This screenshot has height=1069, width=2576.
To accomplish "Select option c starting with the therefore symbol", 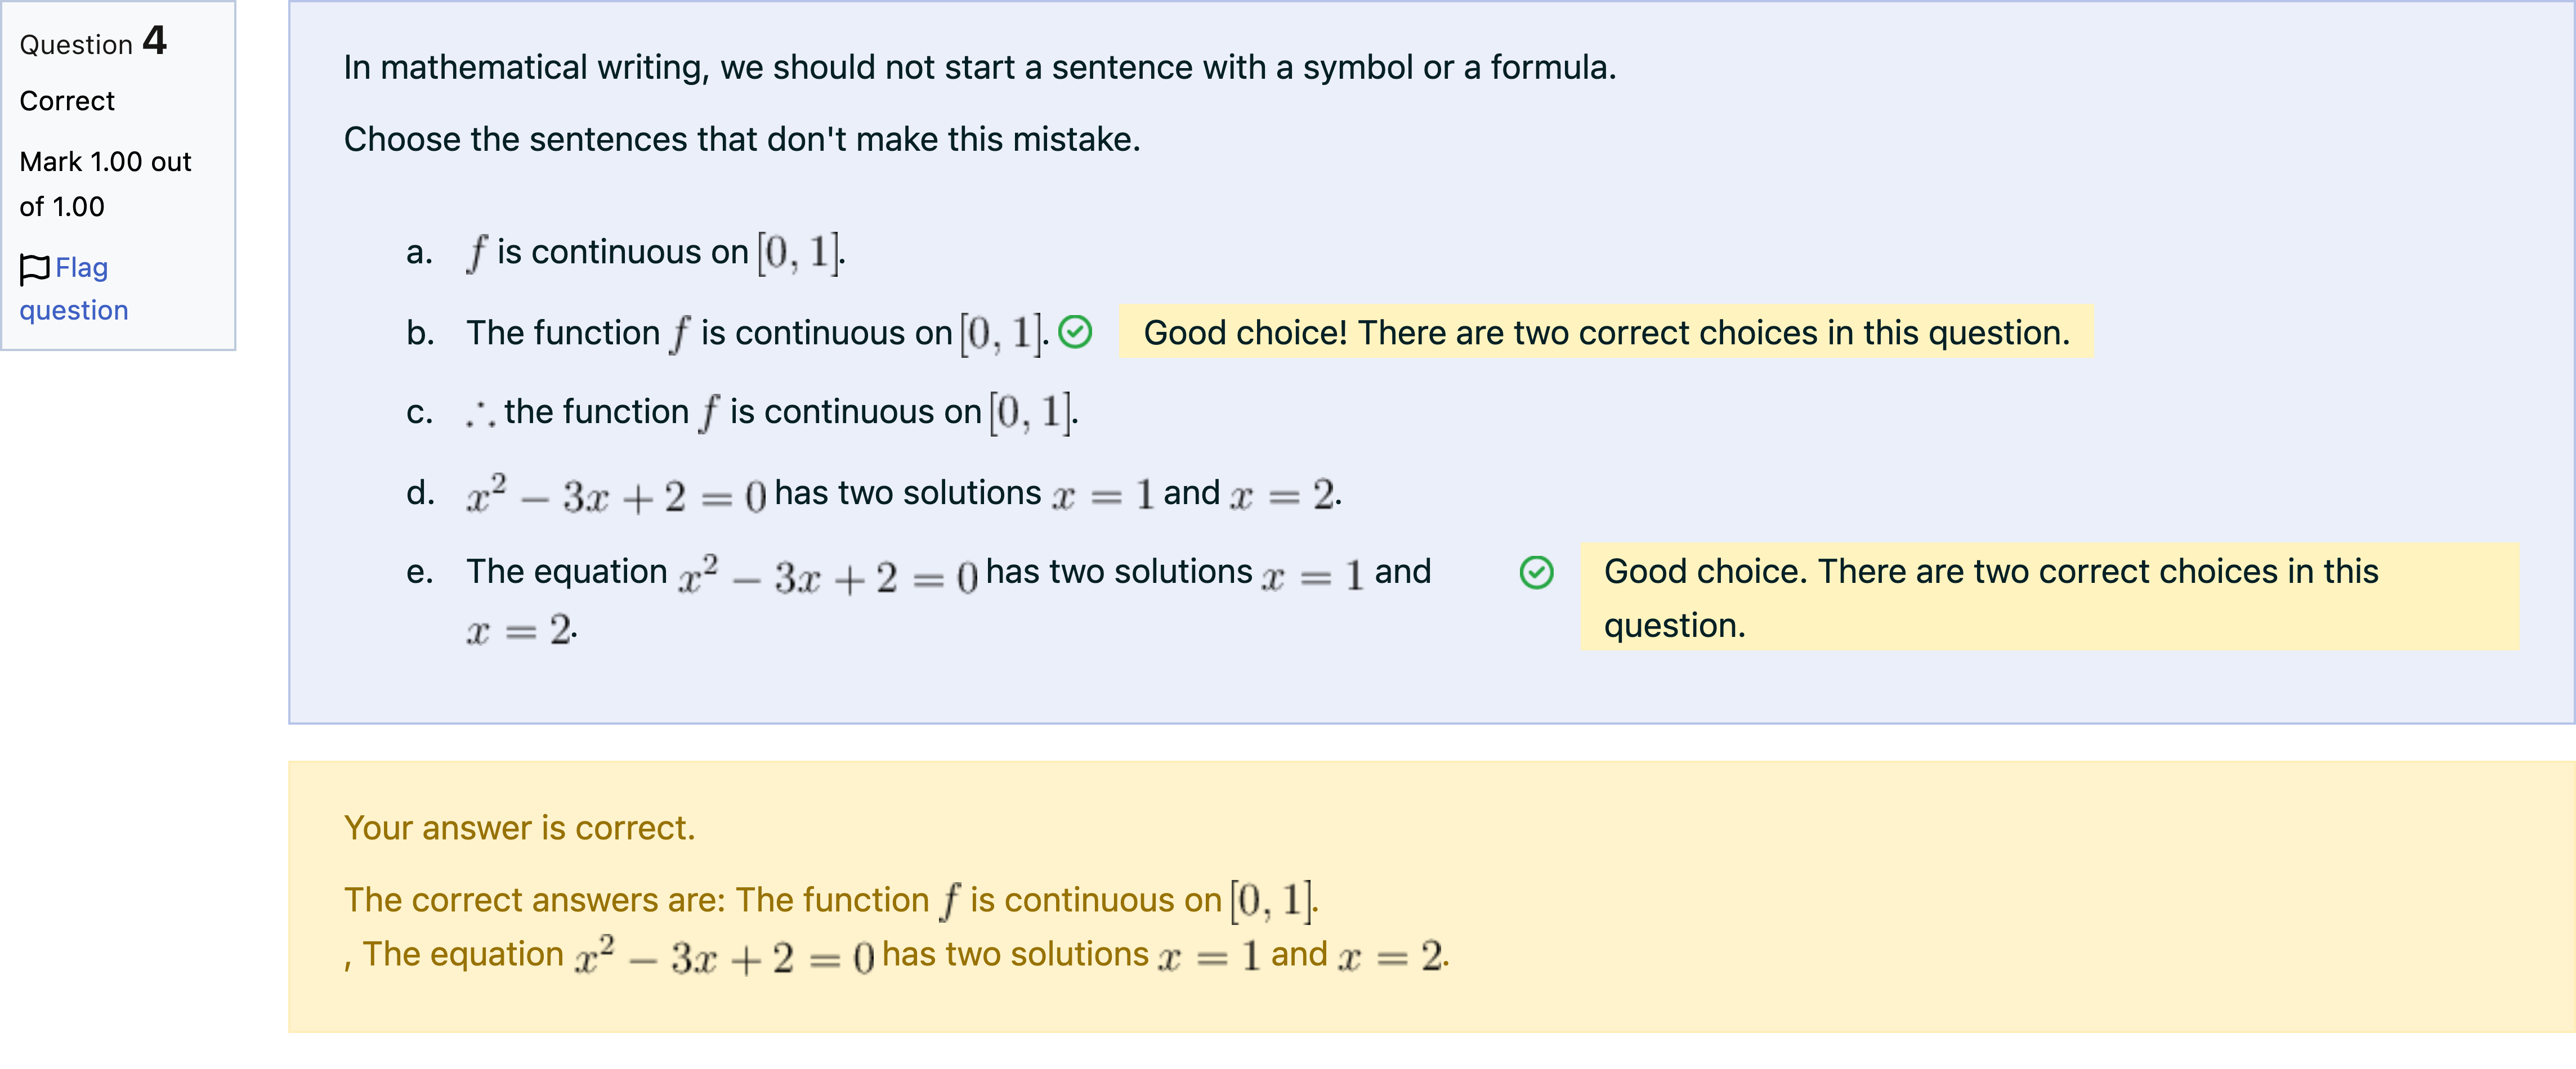I will (772, 412).
